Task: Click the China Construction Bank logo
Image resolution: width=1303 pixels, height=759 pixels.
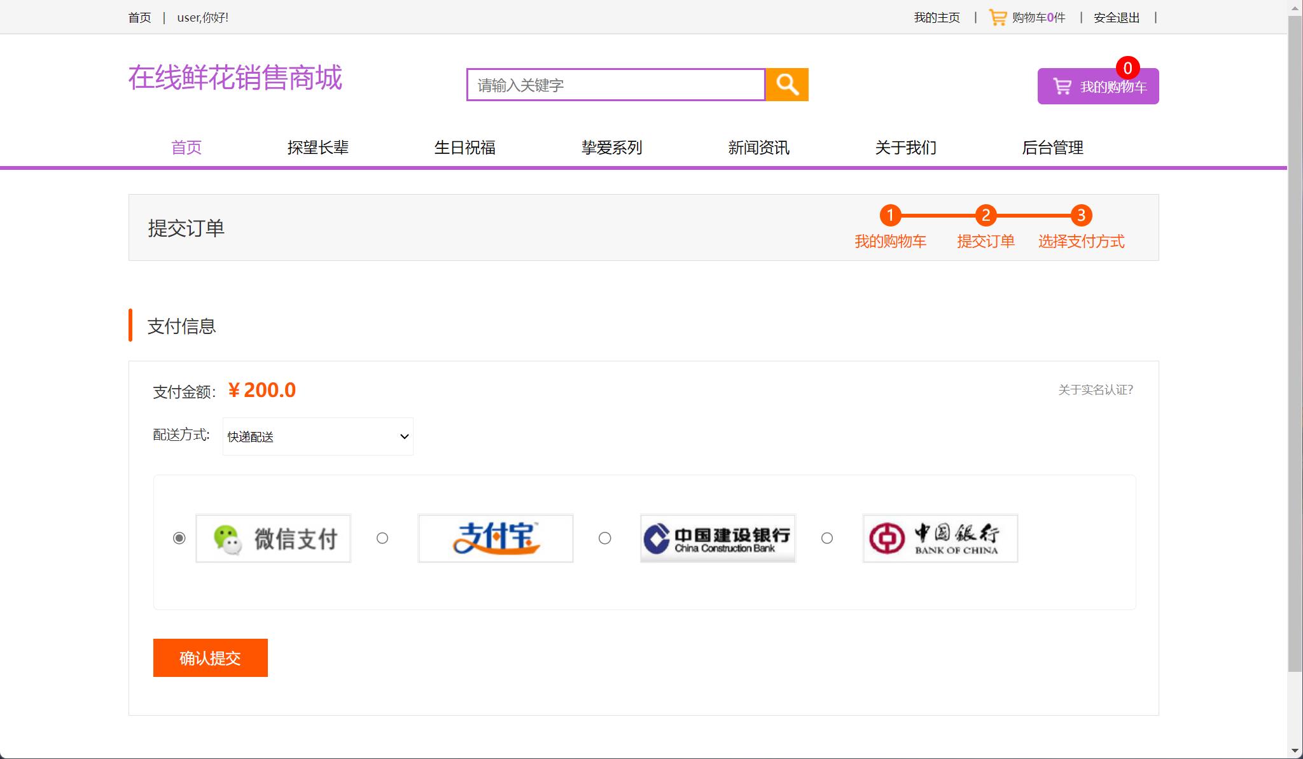Action: click(x=717, y=538)
